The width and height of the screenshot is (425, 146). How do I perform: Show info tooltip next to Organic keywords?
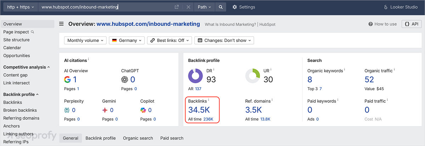pos(345,70)
